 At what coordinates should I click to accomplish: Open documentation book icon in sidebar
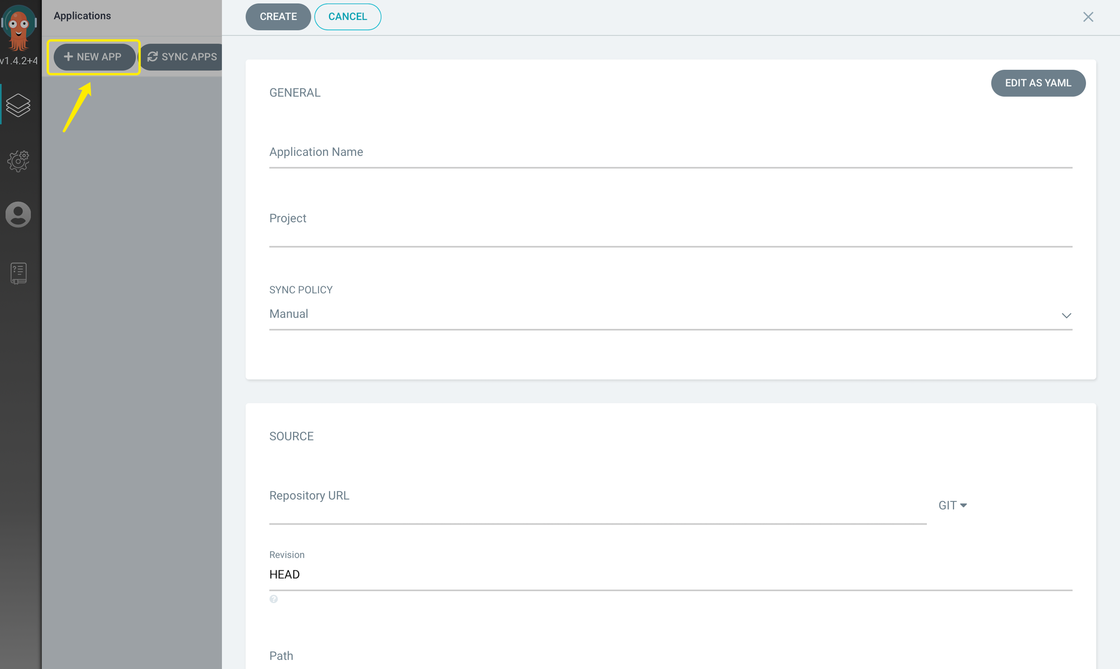[18, 273]
